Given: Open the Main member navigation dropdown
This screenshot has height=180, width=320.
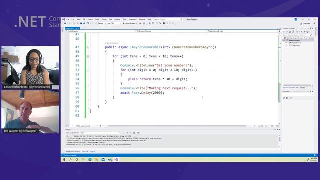Looking at the screenshot, I should coord(243,31).
